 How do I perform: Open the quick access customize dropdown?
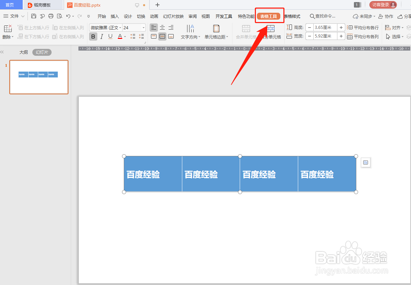(x=89, y=16)
